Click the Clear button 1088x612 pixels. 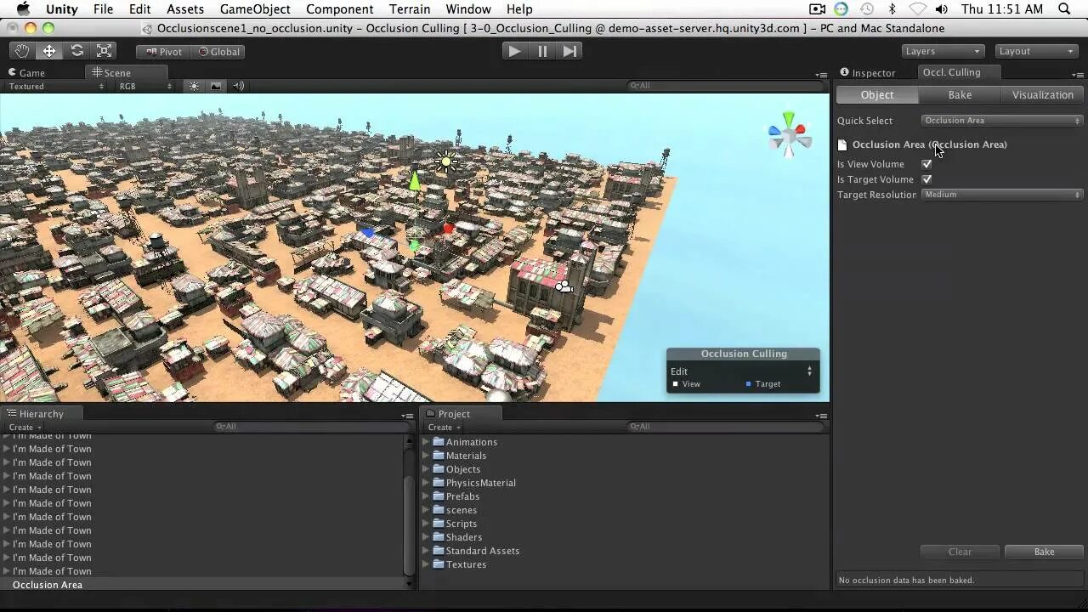(x=960, y=552)
